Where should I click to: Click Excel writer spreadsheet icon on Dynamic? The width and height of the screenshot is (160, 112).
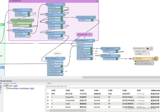(x=156, y=59)
